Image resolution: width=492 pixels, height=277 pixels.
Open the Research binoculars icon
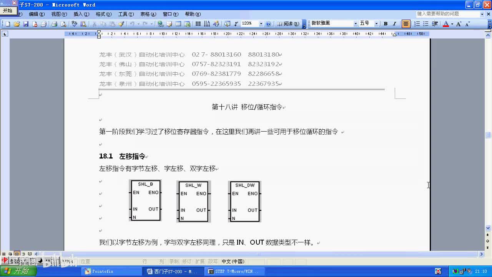tap(83, 24)
